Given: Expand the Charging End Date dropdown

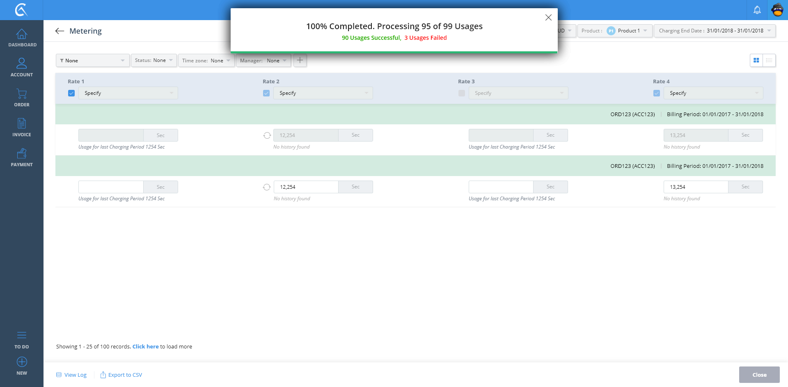Looking at the screenshot, I should (x=715, y=31).
